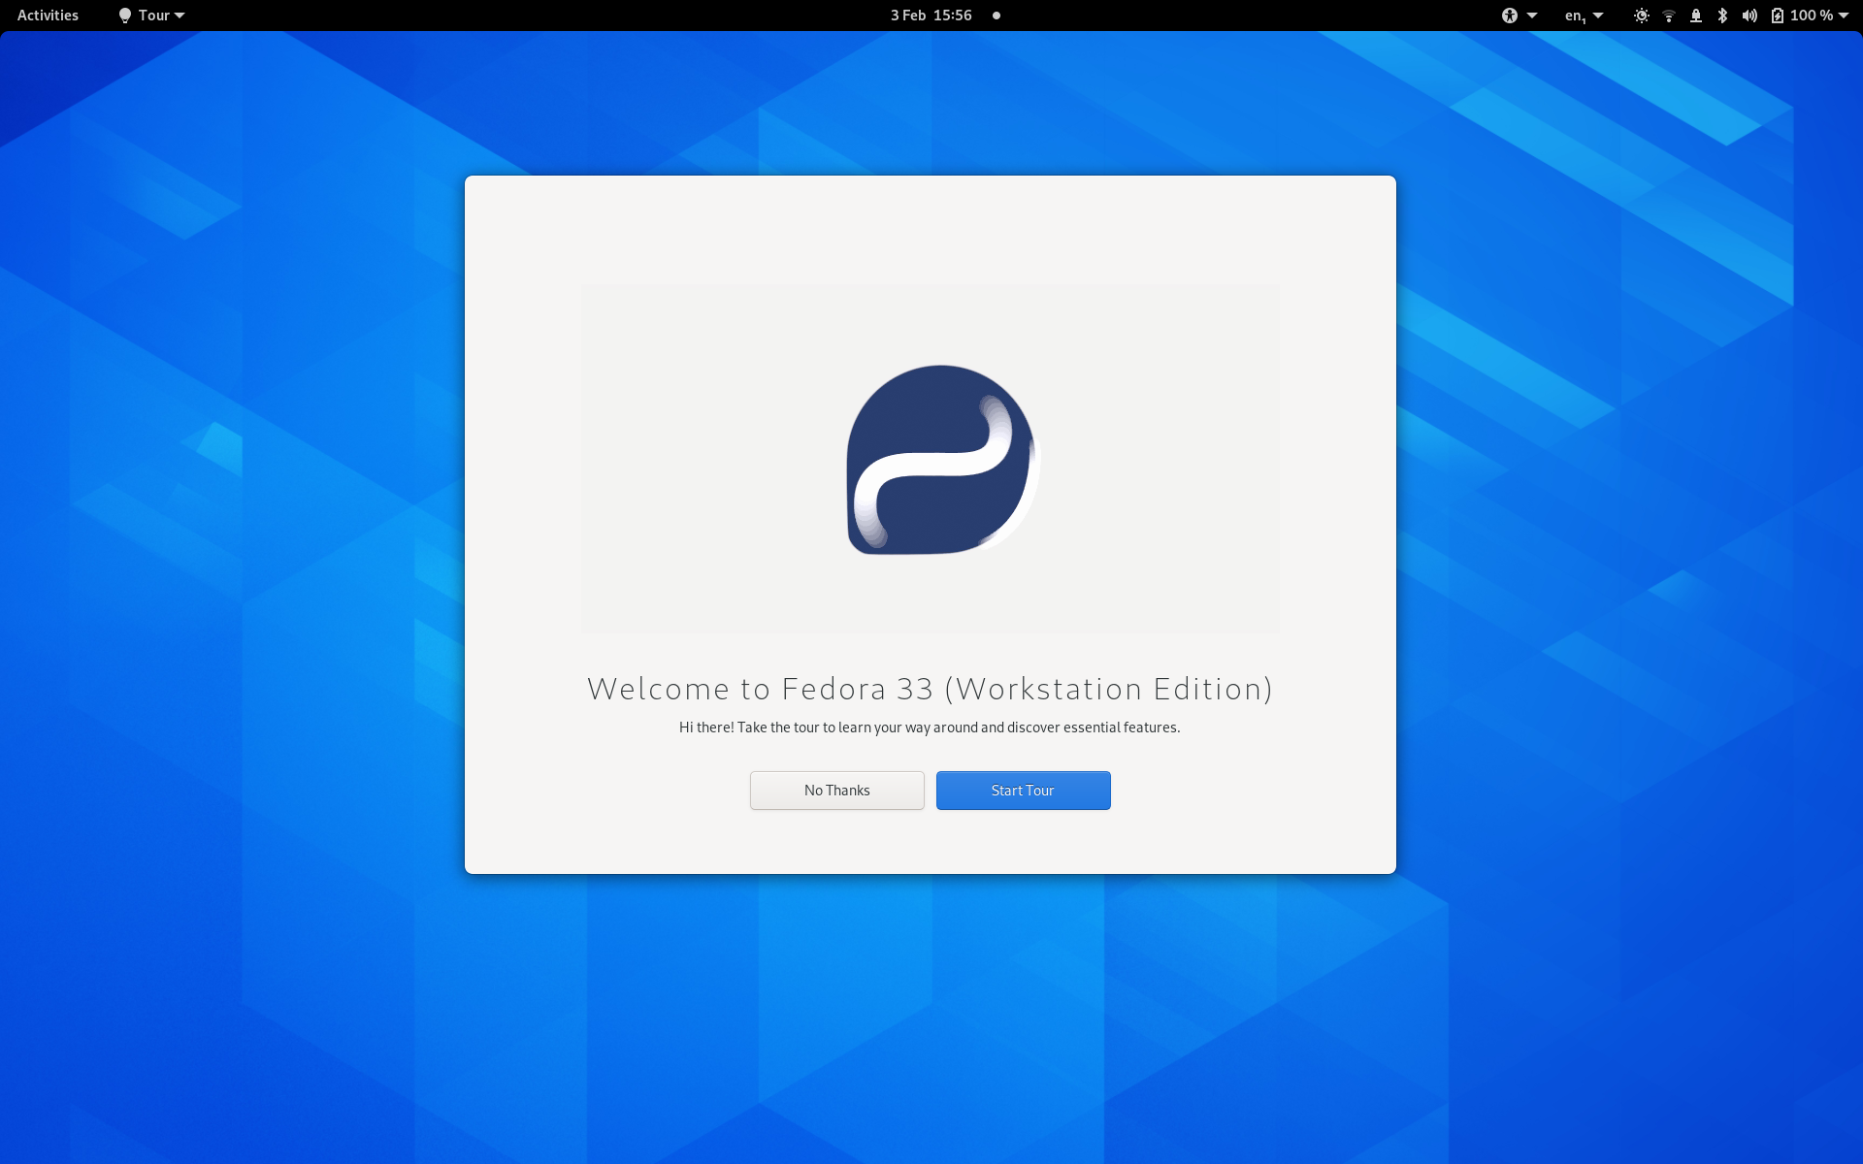Click the Start Tour button
The image size is (1863, 1164).
point(1024,791)
